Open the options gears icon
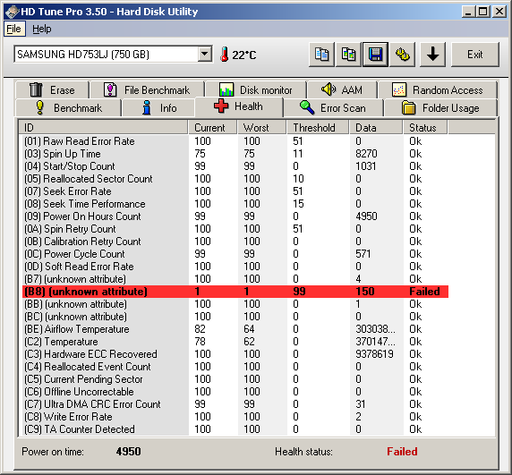The height and width of the screenshot is (475, 512). [402, 55]
